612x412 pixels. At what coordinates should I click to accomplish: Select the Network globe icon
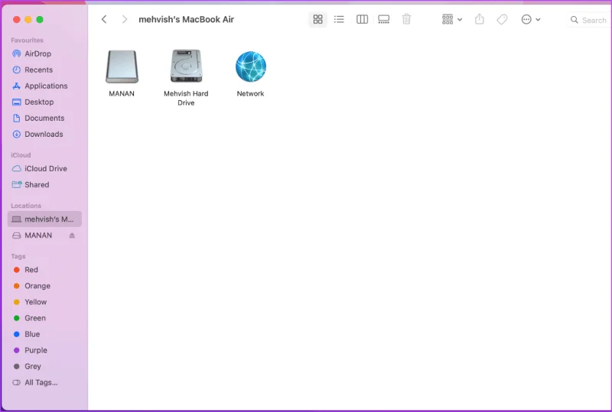[x=251, y=67]
